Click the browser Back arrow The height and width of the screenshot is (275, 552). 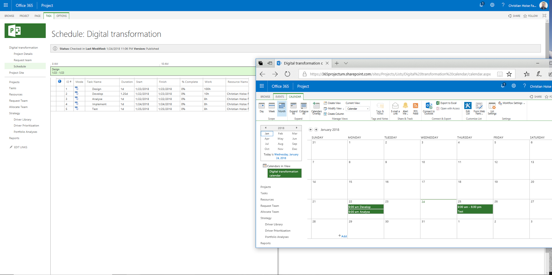pos(263,74)
